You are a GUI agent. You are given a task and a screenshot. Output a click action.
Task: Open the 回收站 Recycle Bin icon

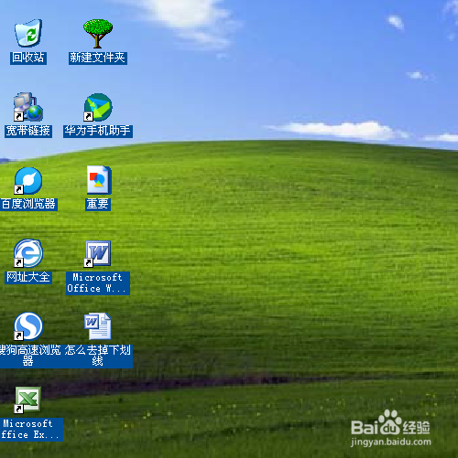[28, 33]
